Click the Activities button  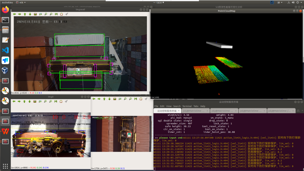pos(8,2)
